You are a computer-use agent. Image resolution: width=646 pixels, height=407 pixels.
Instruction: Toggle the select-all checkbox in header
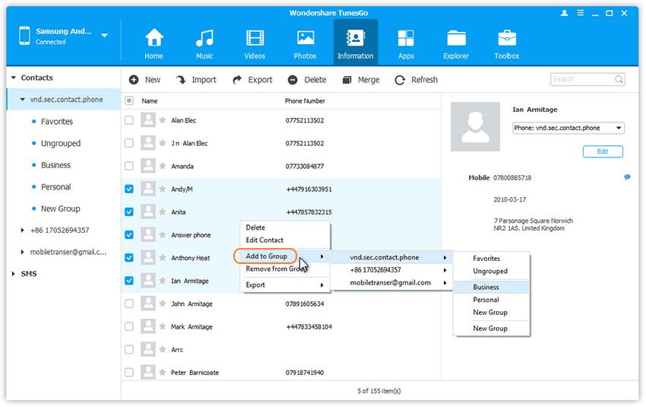[128, 100]
